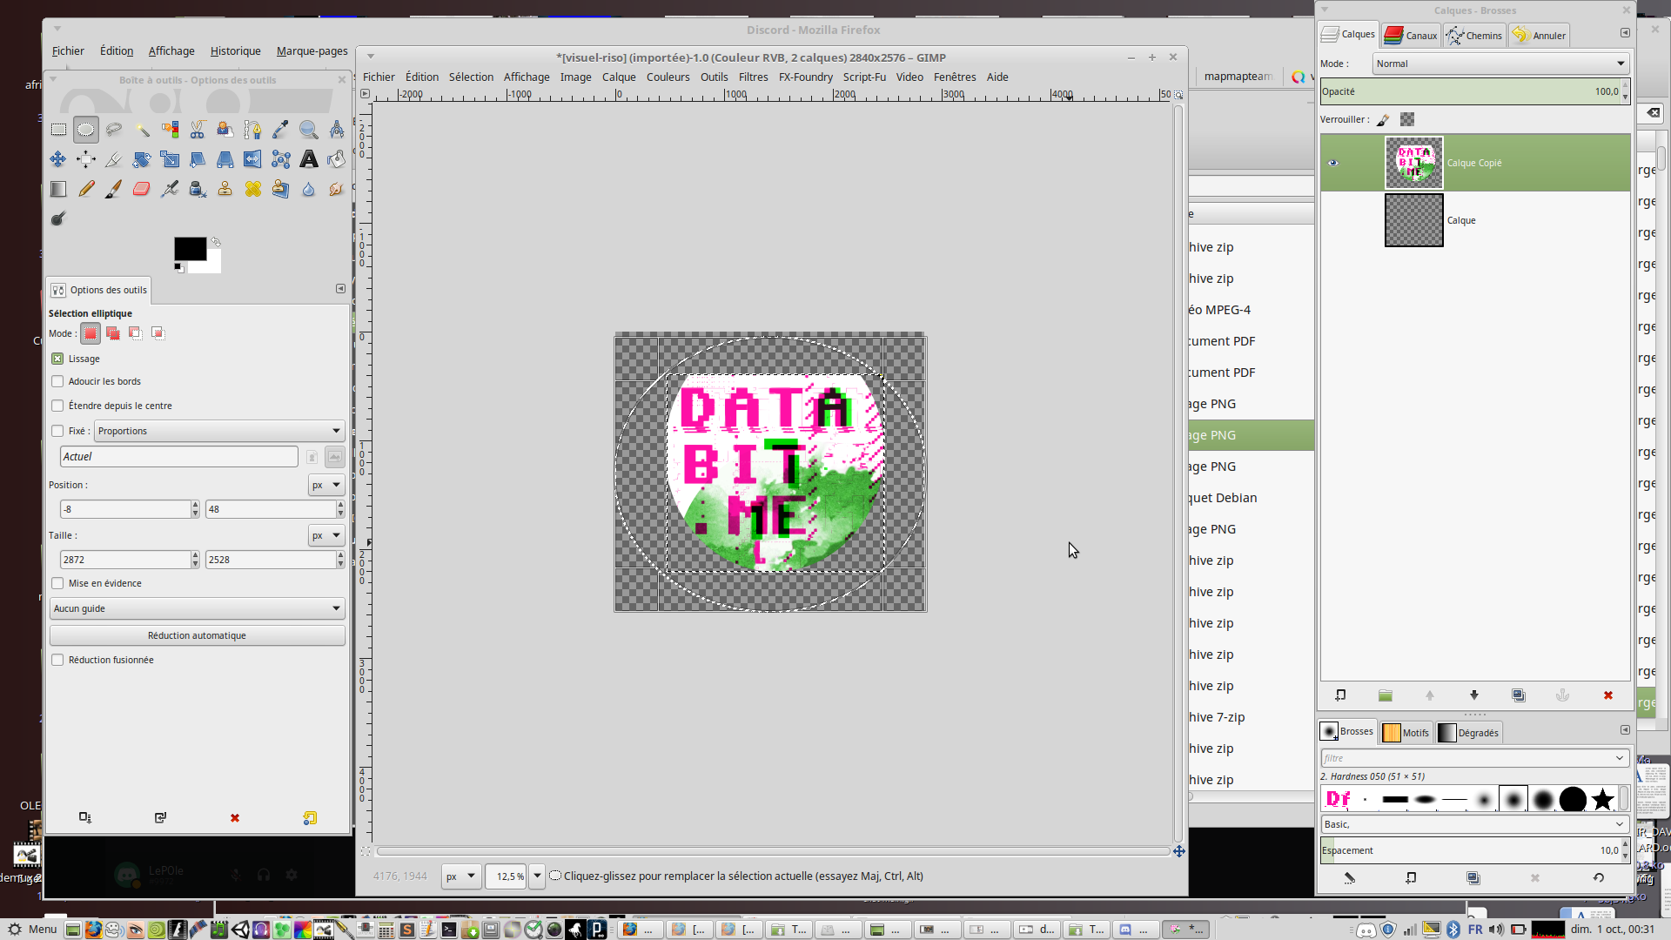The width and height of the screenshot is (1671, 940).
Task: Select the Pencil tool
Action: pos(86,189)
